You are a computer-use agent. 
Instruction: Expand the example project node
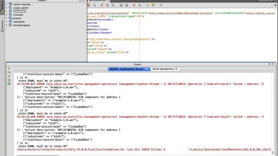tap(7, 15)
